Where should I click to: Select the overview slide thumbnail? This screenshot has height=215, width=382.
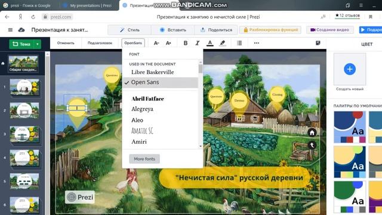click(23, 64)
